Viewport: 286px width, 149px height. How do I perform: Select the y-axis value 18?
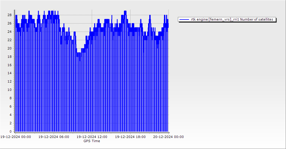click(10, 57)
